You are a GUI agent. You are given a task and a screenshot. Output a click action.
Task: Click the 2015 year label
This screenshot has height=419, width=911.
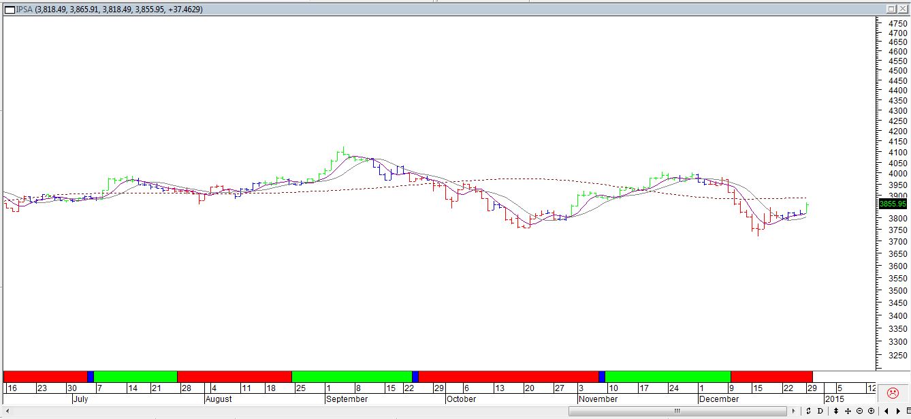(x=835, y=399)
